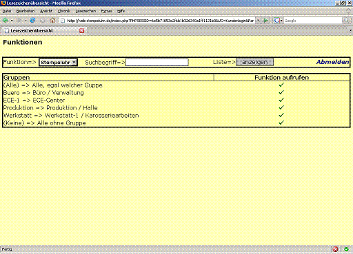Click the page icon in the address bar

click(x=63, y=21)
